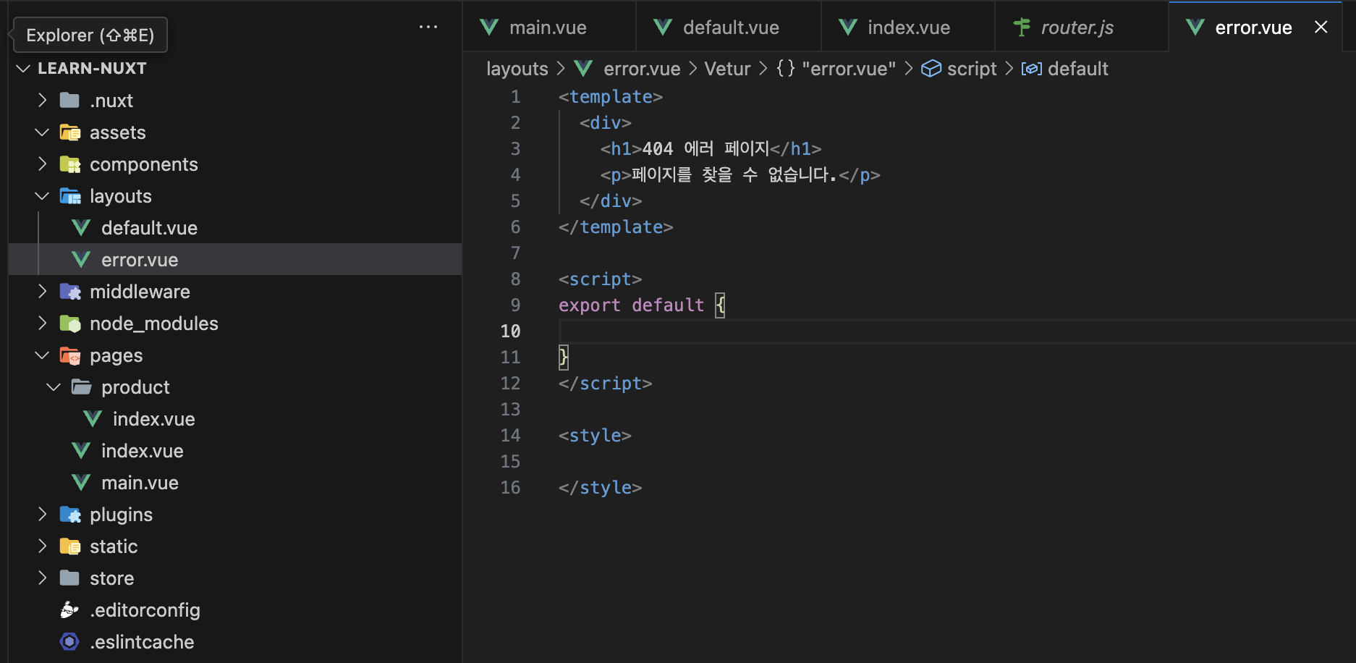Collapse the LEARN-NUXT root section

23,68
